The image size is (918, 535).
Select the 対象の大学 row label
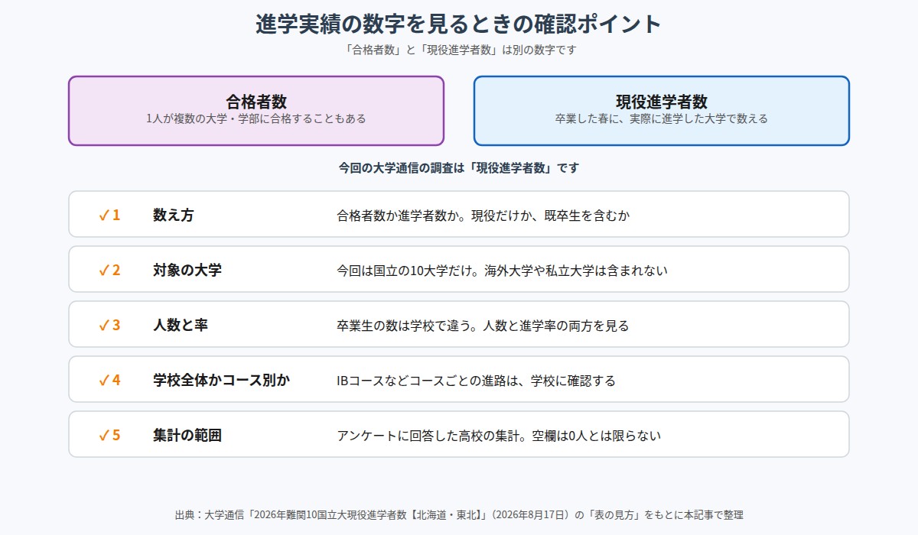pyautogui.click(x=187, y=270)
